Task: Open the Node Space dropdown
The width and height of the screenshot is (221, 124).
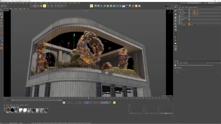Action: pyautogui.click(x=194, y=3)
